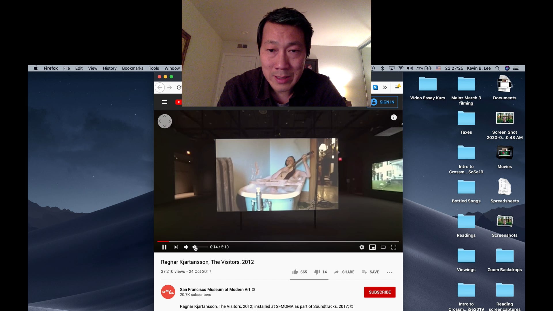
Task: Click SAVE to save the video
Action: tap(371, 272)
